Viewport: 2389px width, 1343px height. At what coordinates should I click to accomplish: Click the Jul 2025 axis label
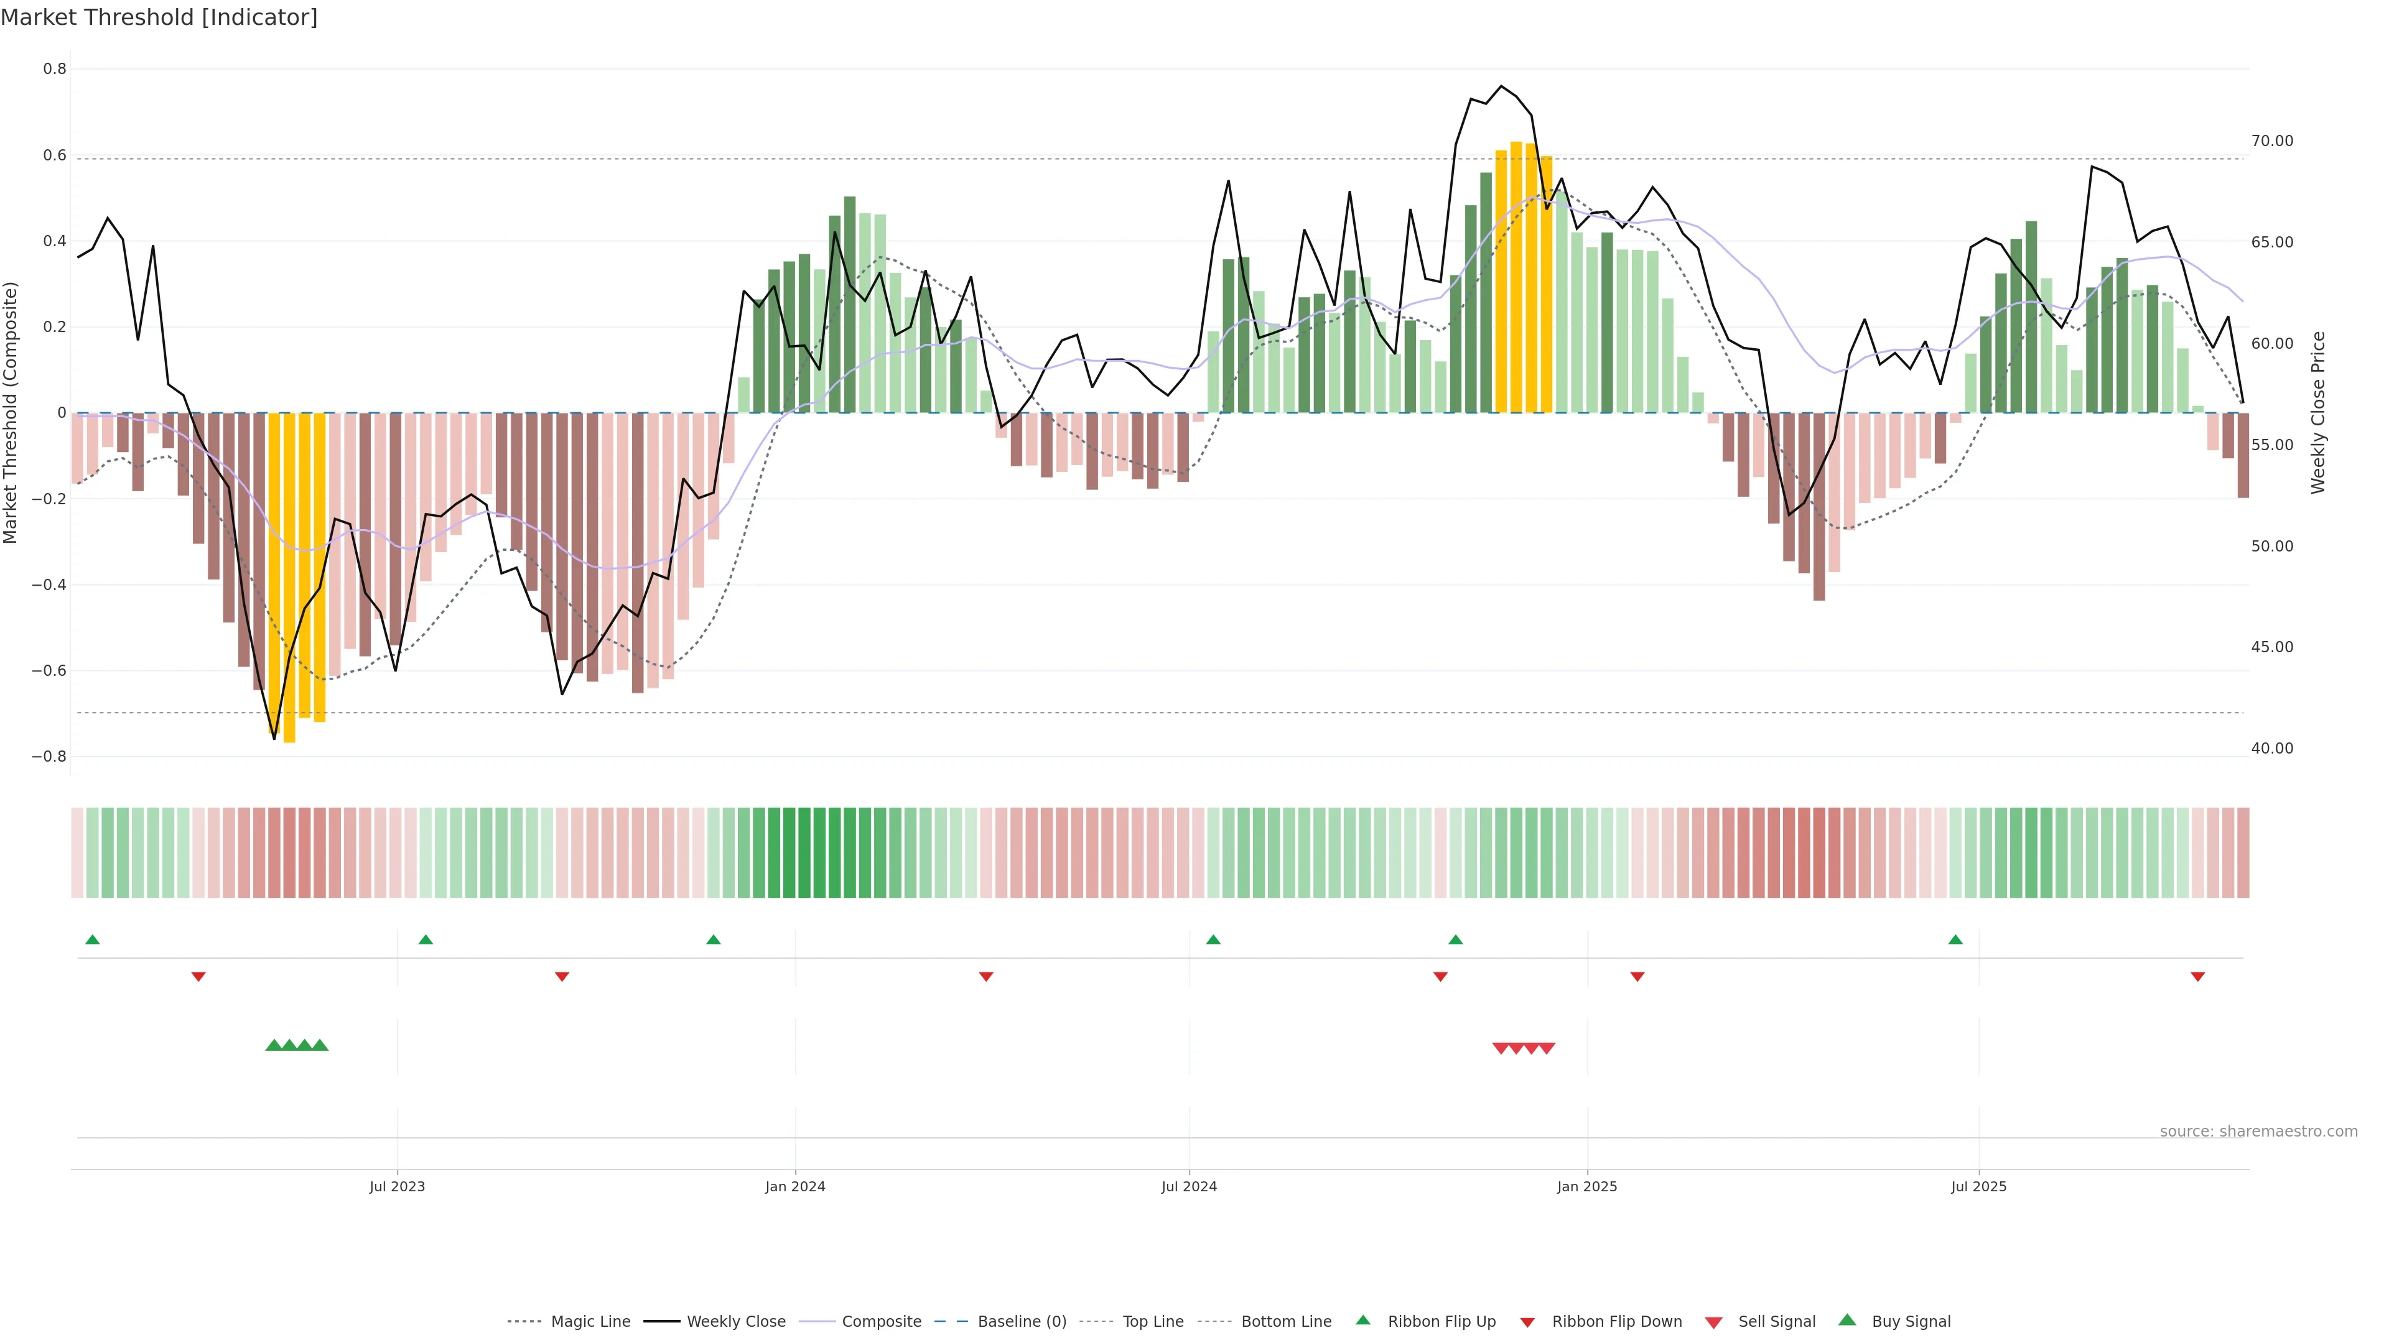pyautogui.click(x=1978, y=1186)
